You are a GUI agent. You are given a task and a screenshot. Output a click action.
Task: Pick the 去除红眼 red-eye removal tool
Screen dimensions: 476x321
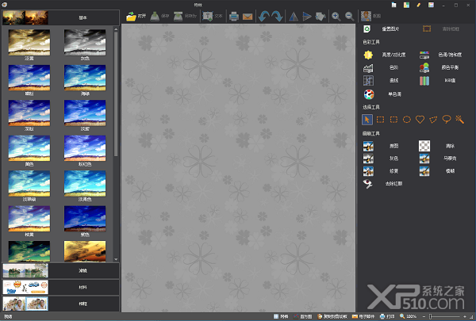(367, 184)
